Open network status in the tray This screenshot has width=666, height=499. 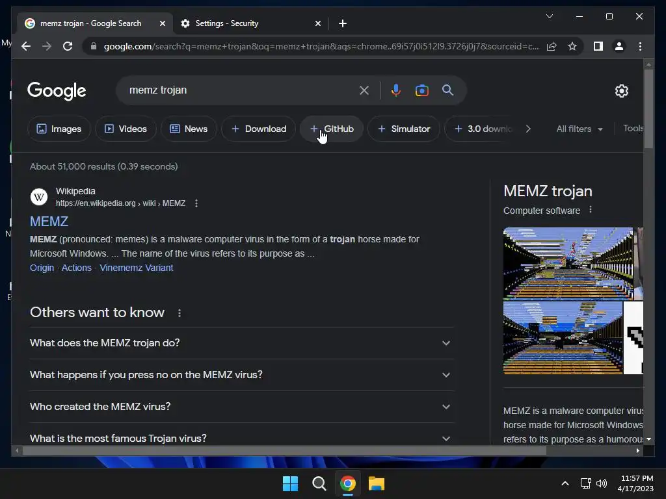tap(586, 483)
